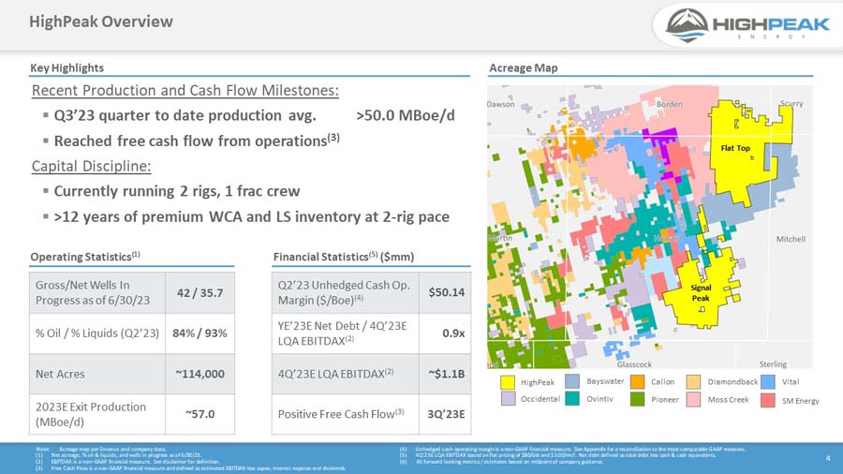Select the '42 / 35.7' value cell
Image resolution: width=843 pixels, height=474 pixels.
click(200, 292)
